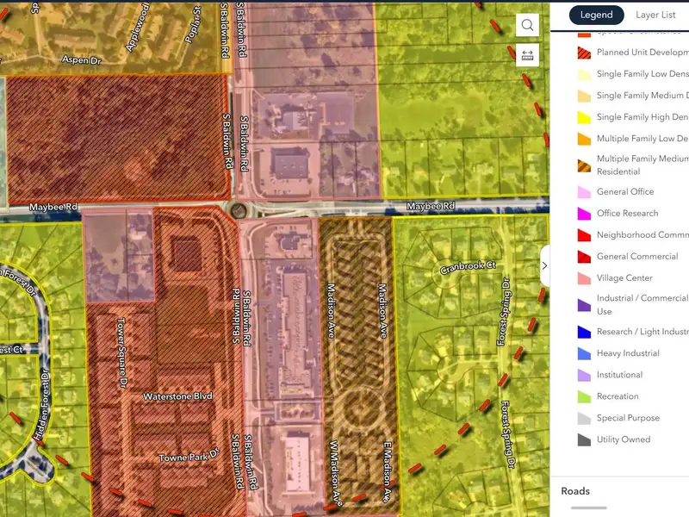
Task: Click the Utility Owned gray swatch
Action: tap(583, 439)
